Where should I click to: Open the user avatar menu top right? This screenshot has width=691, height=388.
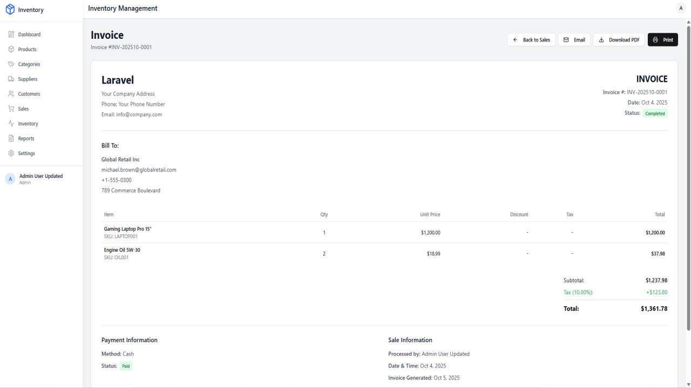[681, 8]
